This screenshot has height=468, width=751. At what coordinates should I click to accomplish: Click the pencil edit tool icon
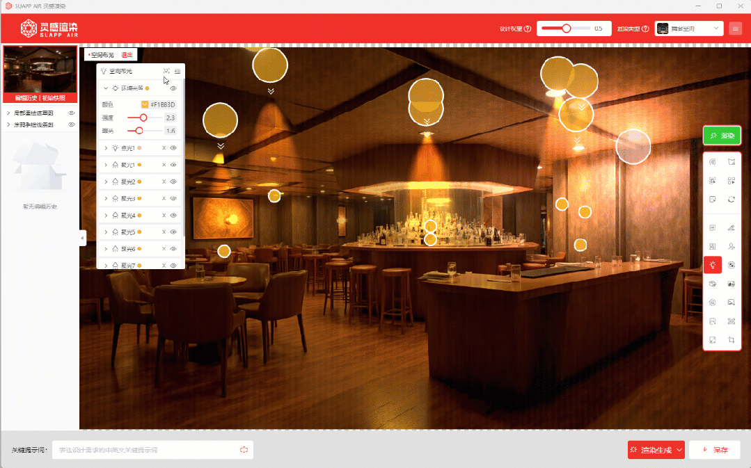[732, 227]
